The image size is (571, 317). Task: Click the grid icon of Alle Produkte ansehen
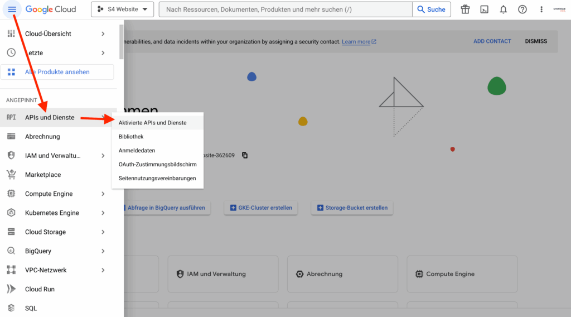point(11,72)
